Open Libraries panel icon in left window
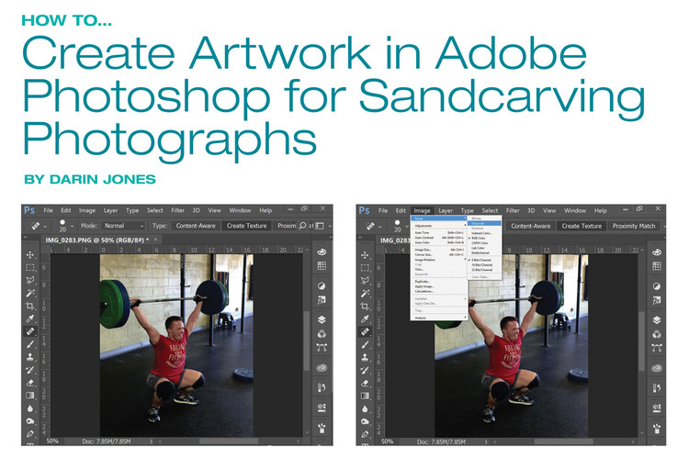This screenshot has width=689, height=459. (322, 367)
